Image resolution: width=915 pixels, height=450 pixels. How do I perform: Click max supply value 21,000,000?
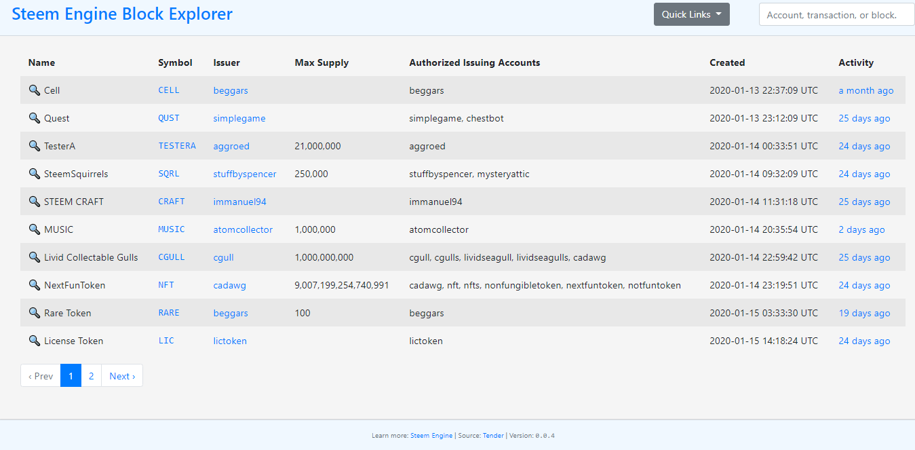(317, 146)
